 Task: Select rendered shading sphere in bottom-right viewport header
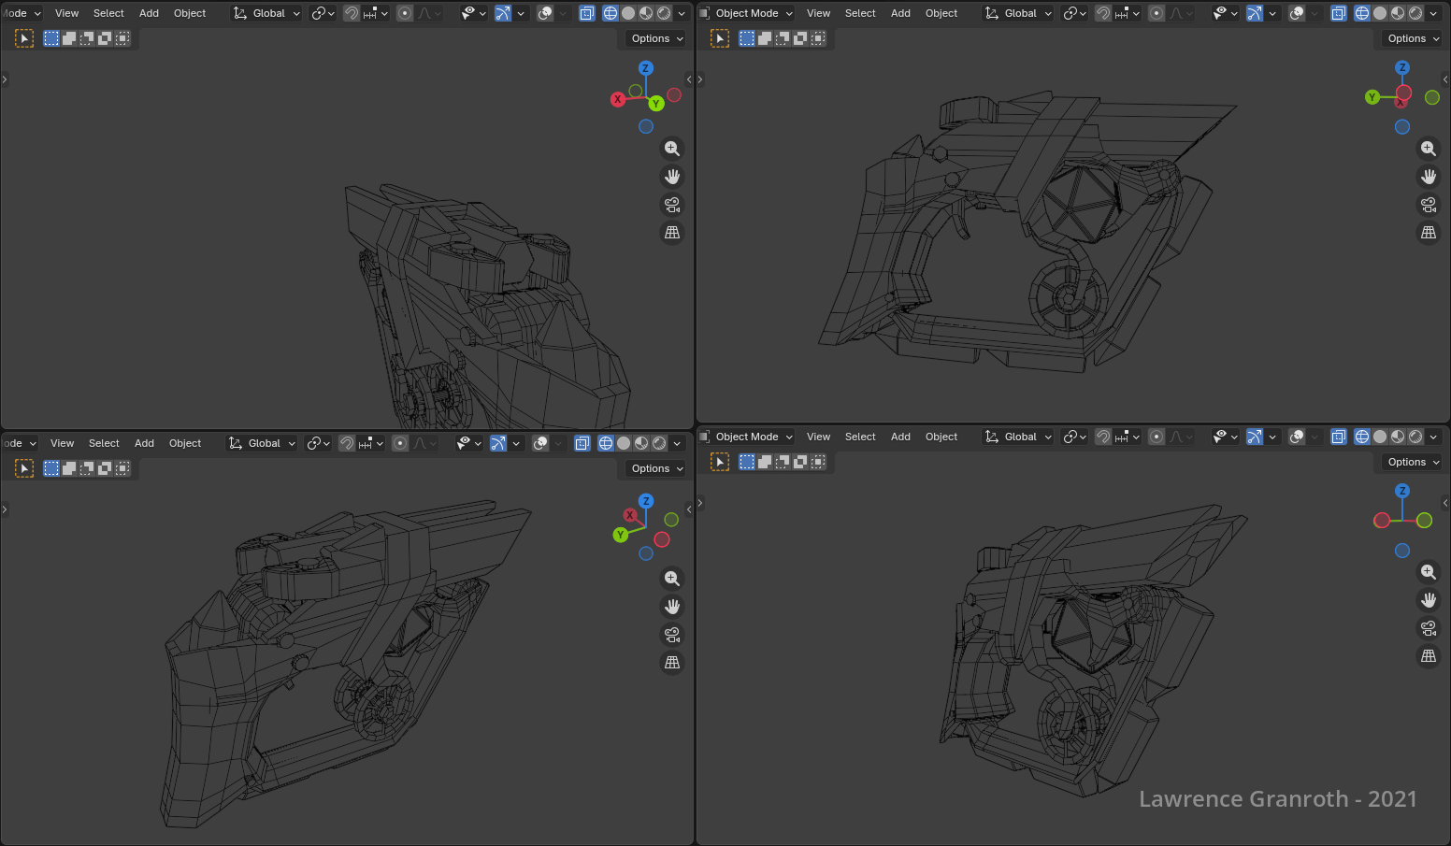click(x=1415, y=437)
